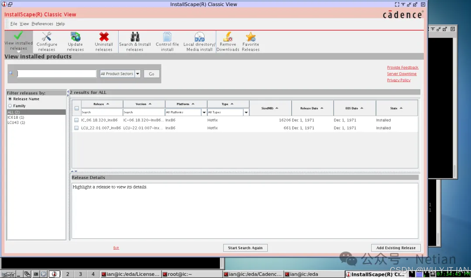The image size is (471, 278).
Task: Click the 661 size value
Action: point(287,128)
